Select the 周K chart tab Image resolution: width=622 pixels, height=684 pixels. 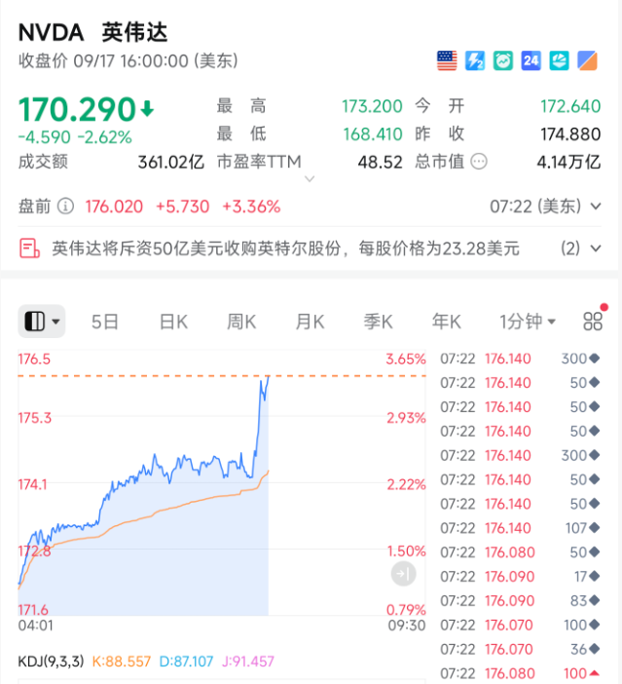[241, 322]
